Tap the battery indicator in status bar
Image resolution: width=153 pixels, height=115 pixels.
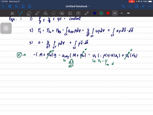click(150, 2)
